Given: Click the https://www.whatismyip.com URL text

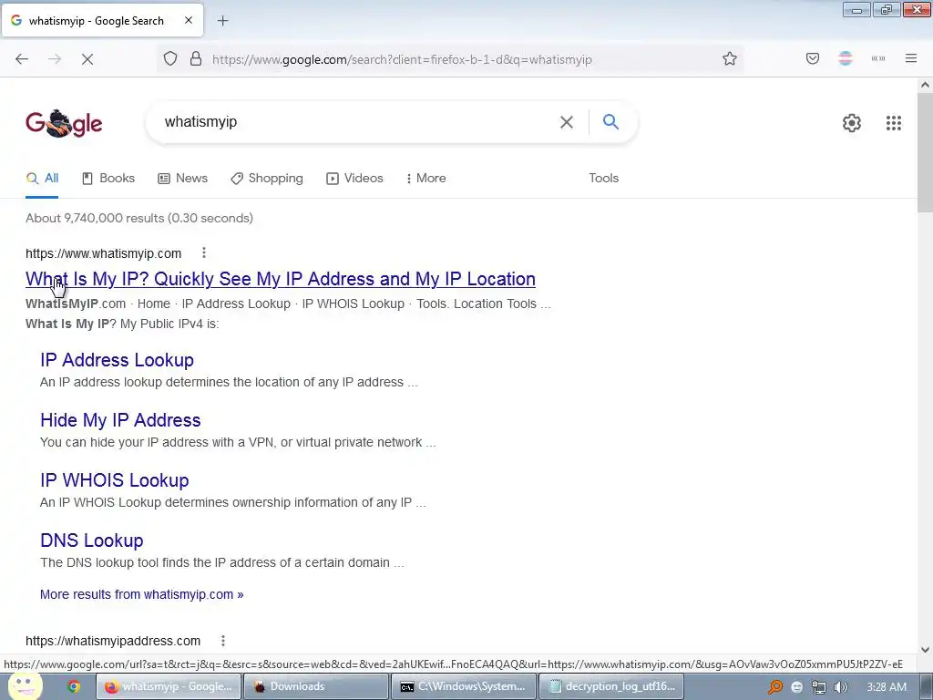Looking at the screenshot, I should pos(104,253).
